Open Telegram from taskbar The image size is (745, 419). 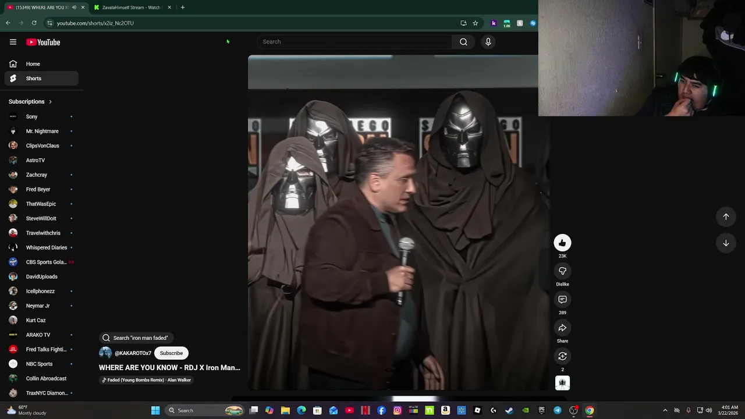pos(558,410)
